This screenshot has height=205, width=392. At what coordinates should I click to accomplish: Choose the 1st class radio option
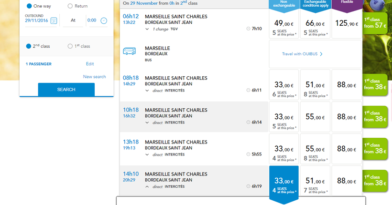tap(70, 46)
